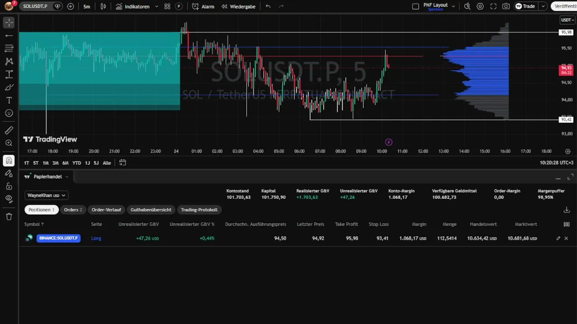Open the positions table column settings
This screenshot has width=577, height=324.
[x=567, y=224]
